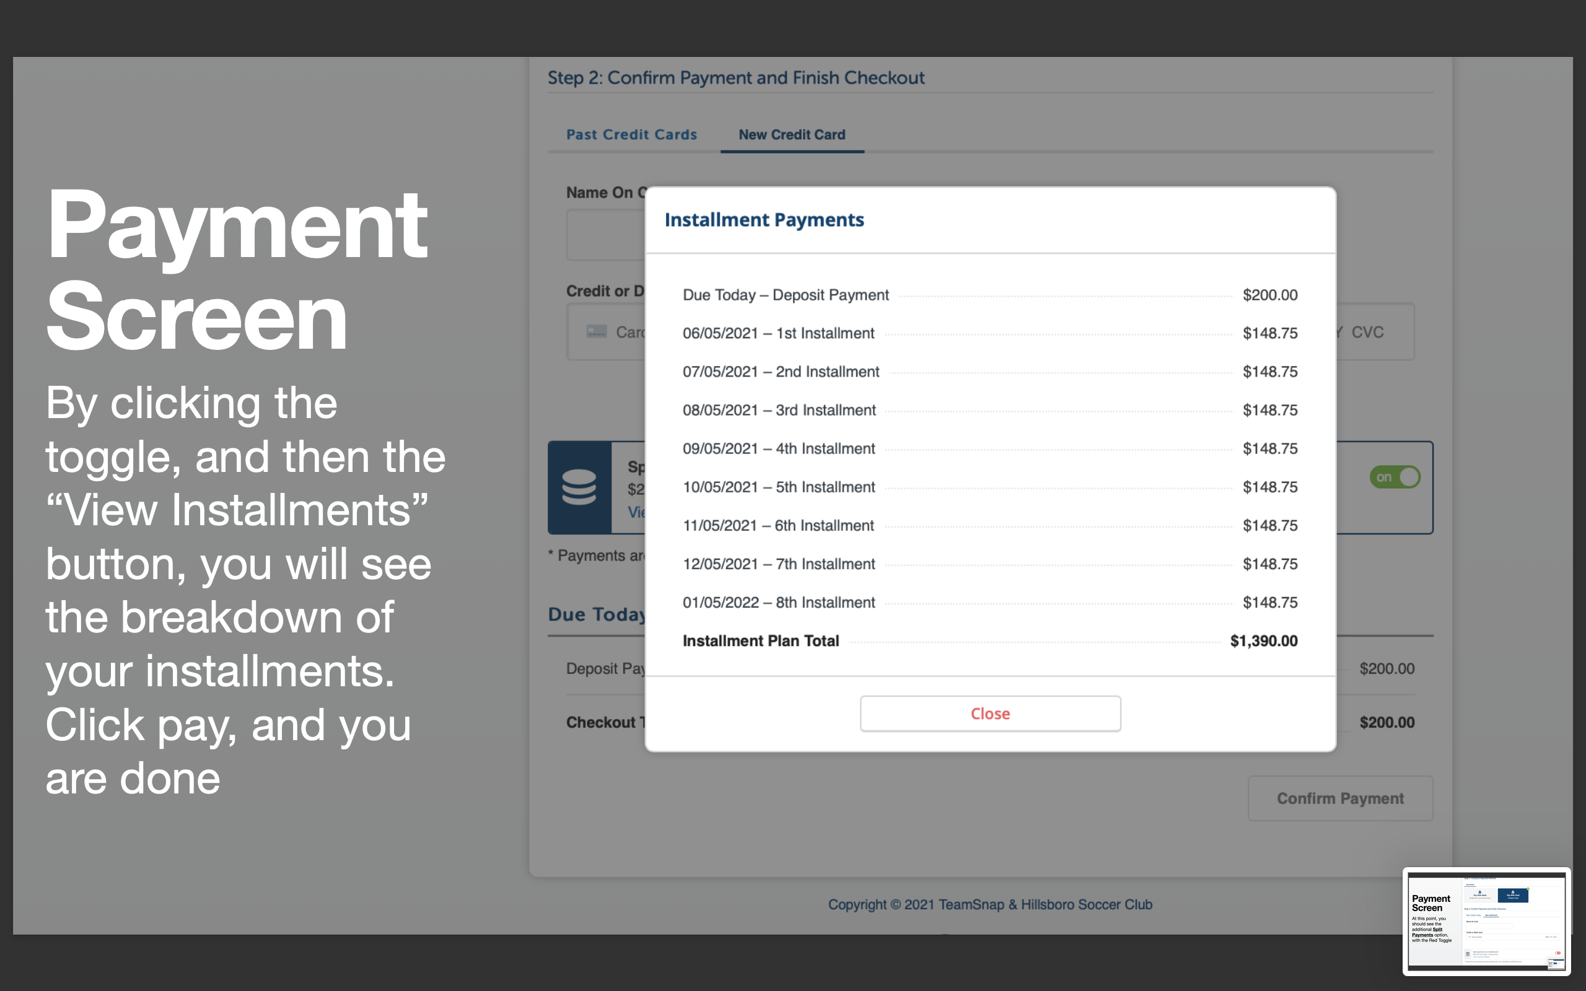
Task: Click the Step 2 Confirm Payment heading
Action: pos(735,77)
